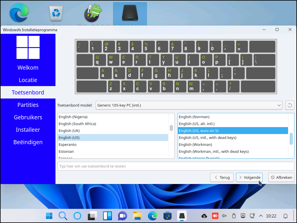Open taskbar Search magnifier

[63, 216]
